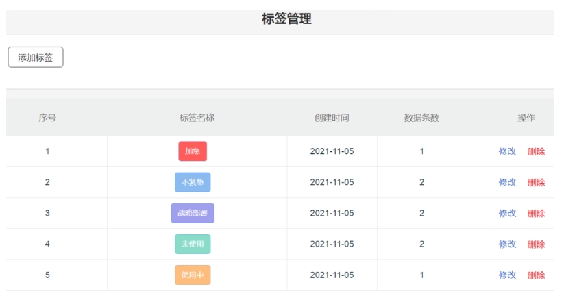Click 删除 for the 加急 tag row
Viewport: 564px width, 302px height.
pos(536,151)
